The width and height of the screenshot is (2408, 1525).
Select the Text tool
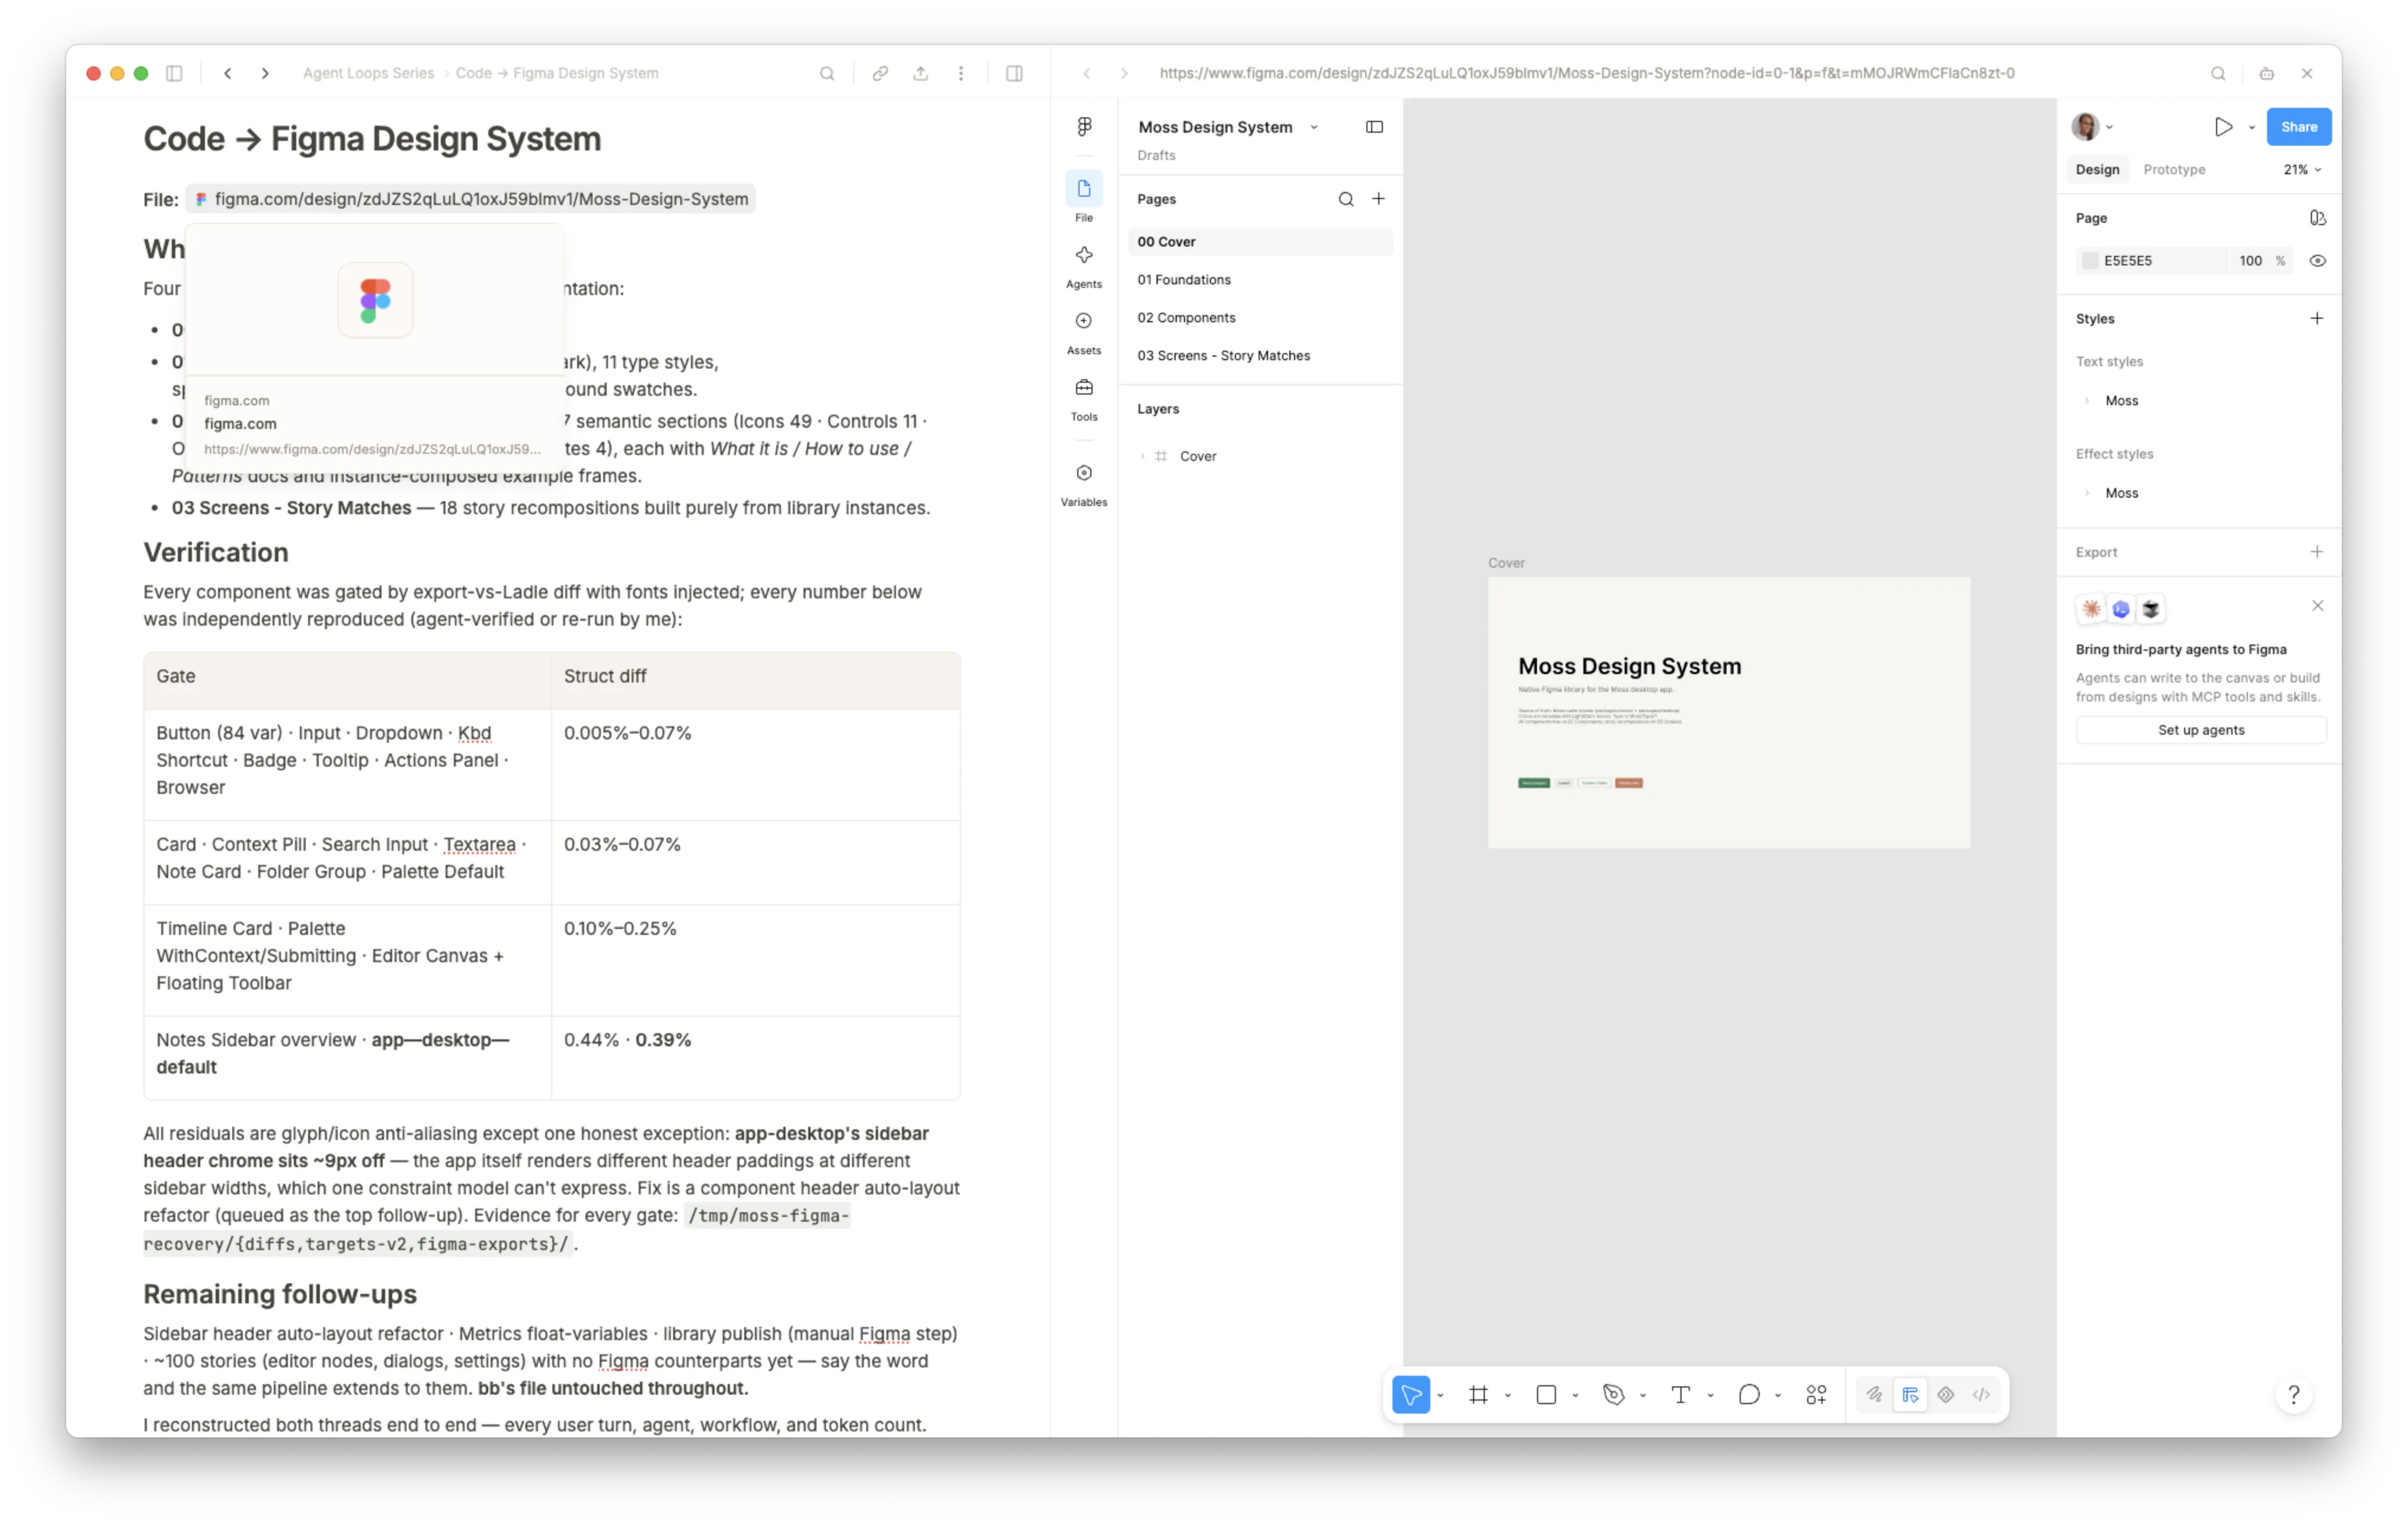coord(1681,1394)
